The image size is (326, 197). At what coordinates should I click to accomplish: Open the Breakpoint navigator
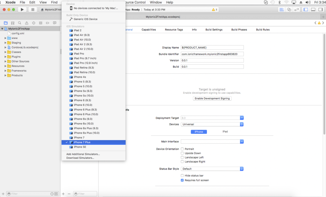pyautogui.click(x=48, y=23)
